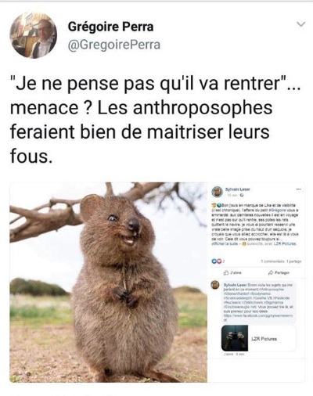Follow the facebook.com link in the comment

[x=258, y=317]
